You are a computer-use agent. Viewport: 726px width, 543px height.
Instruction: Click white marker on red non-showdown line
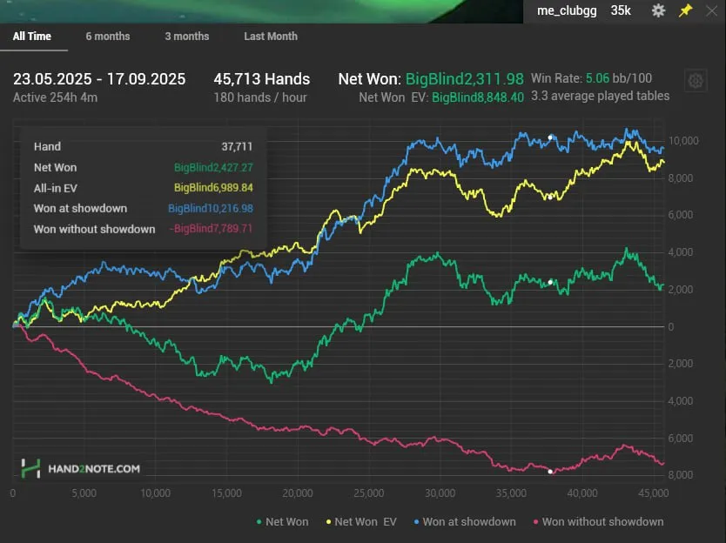pos(550,472)
